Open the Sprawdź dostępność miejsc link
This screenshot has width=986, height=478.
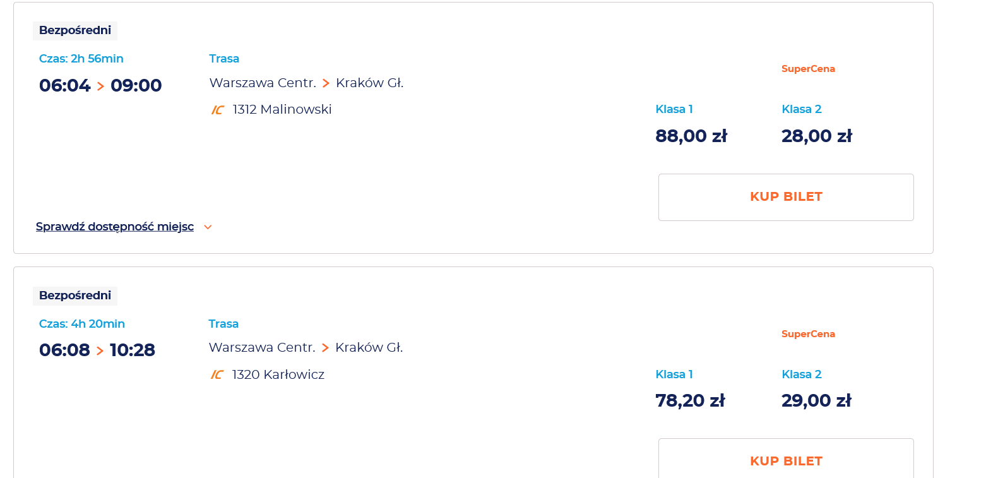(x=115, y=227)
